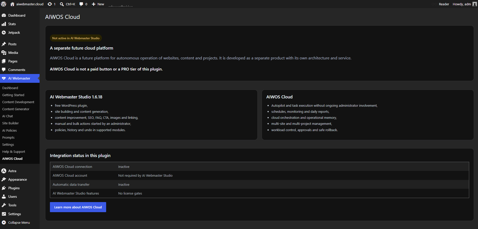Click the home icon for aiwebmaster.cloud

[x=12, y=4]
